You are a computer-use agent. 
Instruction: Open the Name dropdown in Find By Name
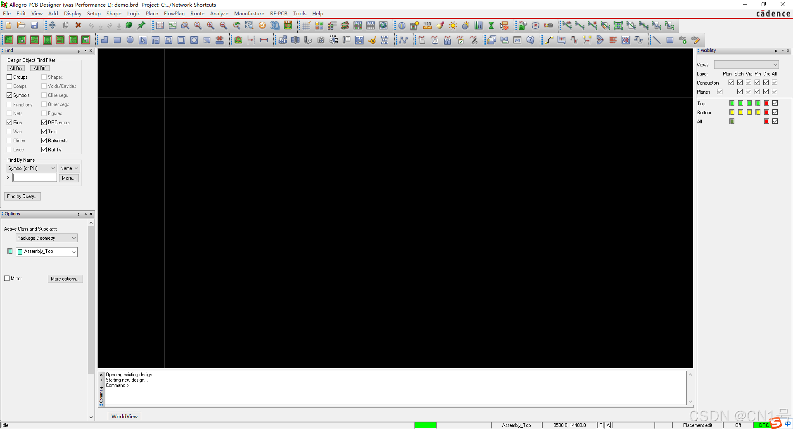click(x=69, y=168)
